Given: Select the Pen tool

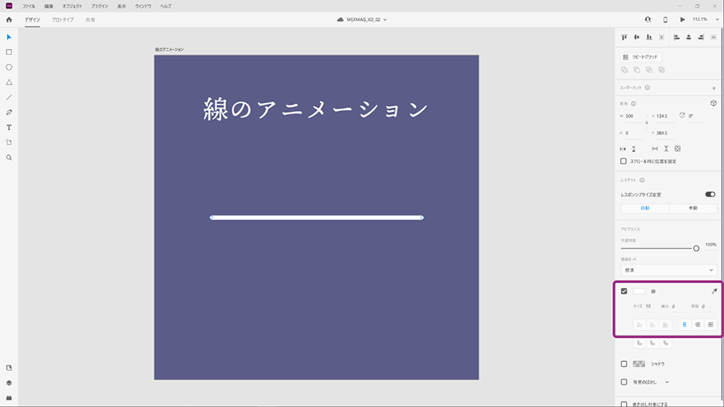Looking at the screenshot, I should click(9, 112).
